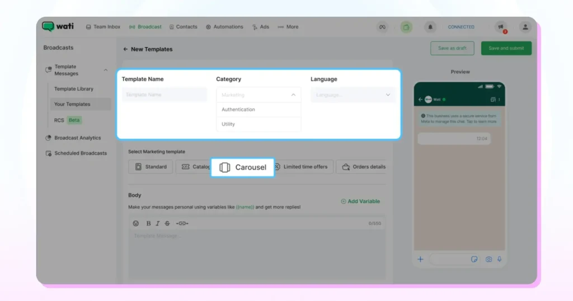Image resolution: width=573 pixels, height=301 pixels.
Task: Open the user profile avatar
Action: coord(525,27)
